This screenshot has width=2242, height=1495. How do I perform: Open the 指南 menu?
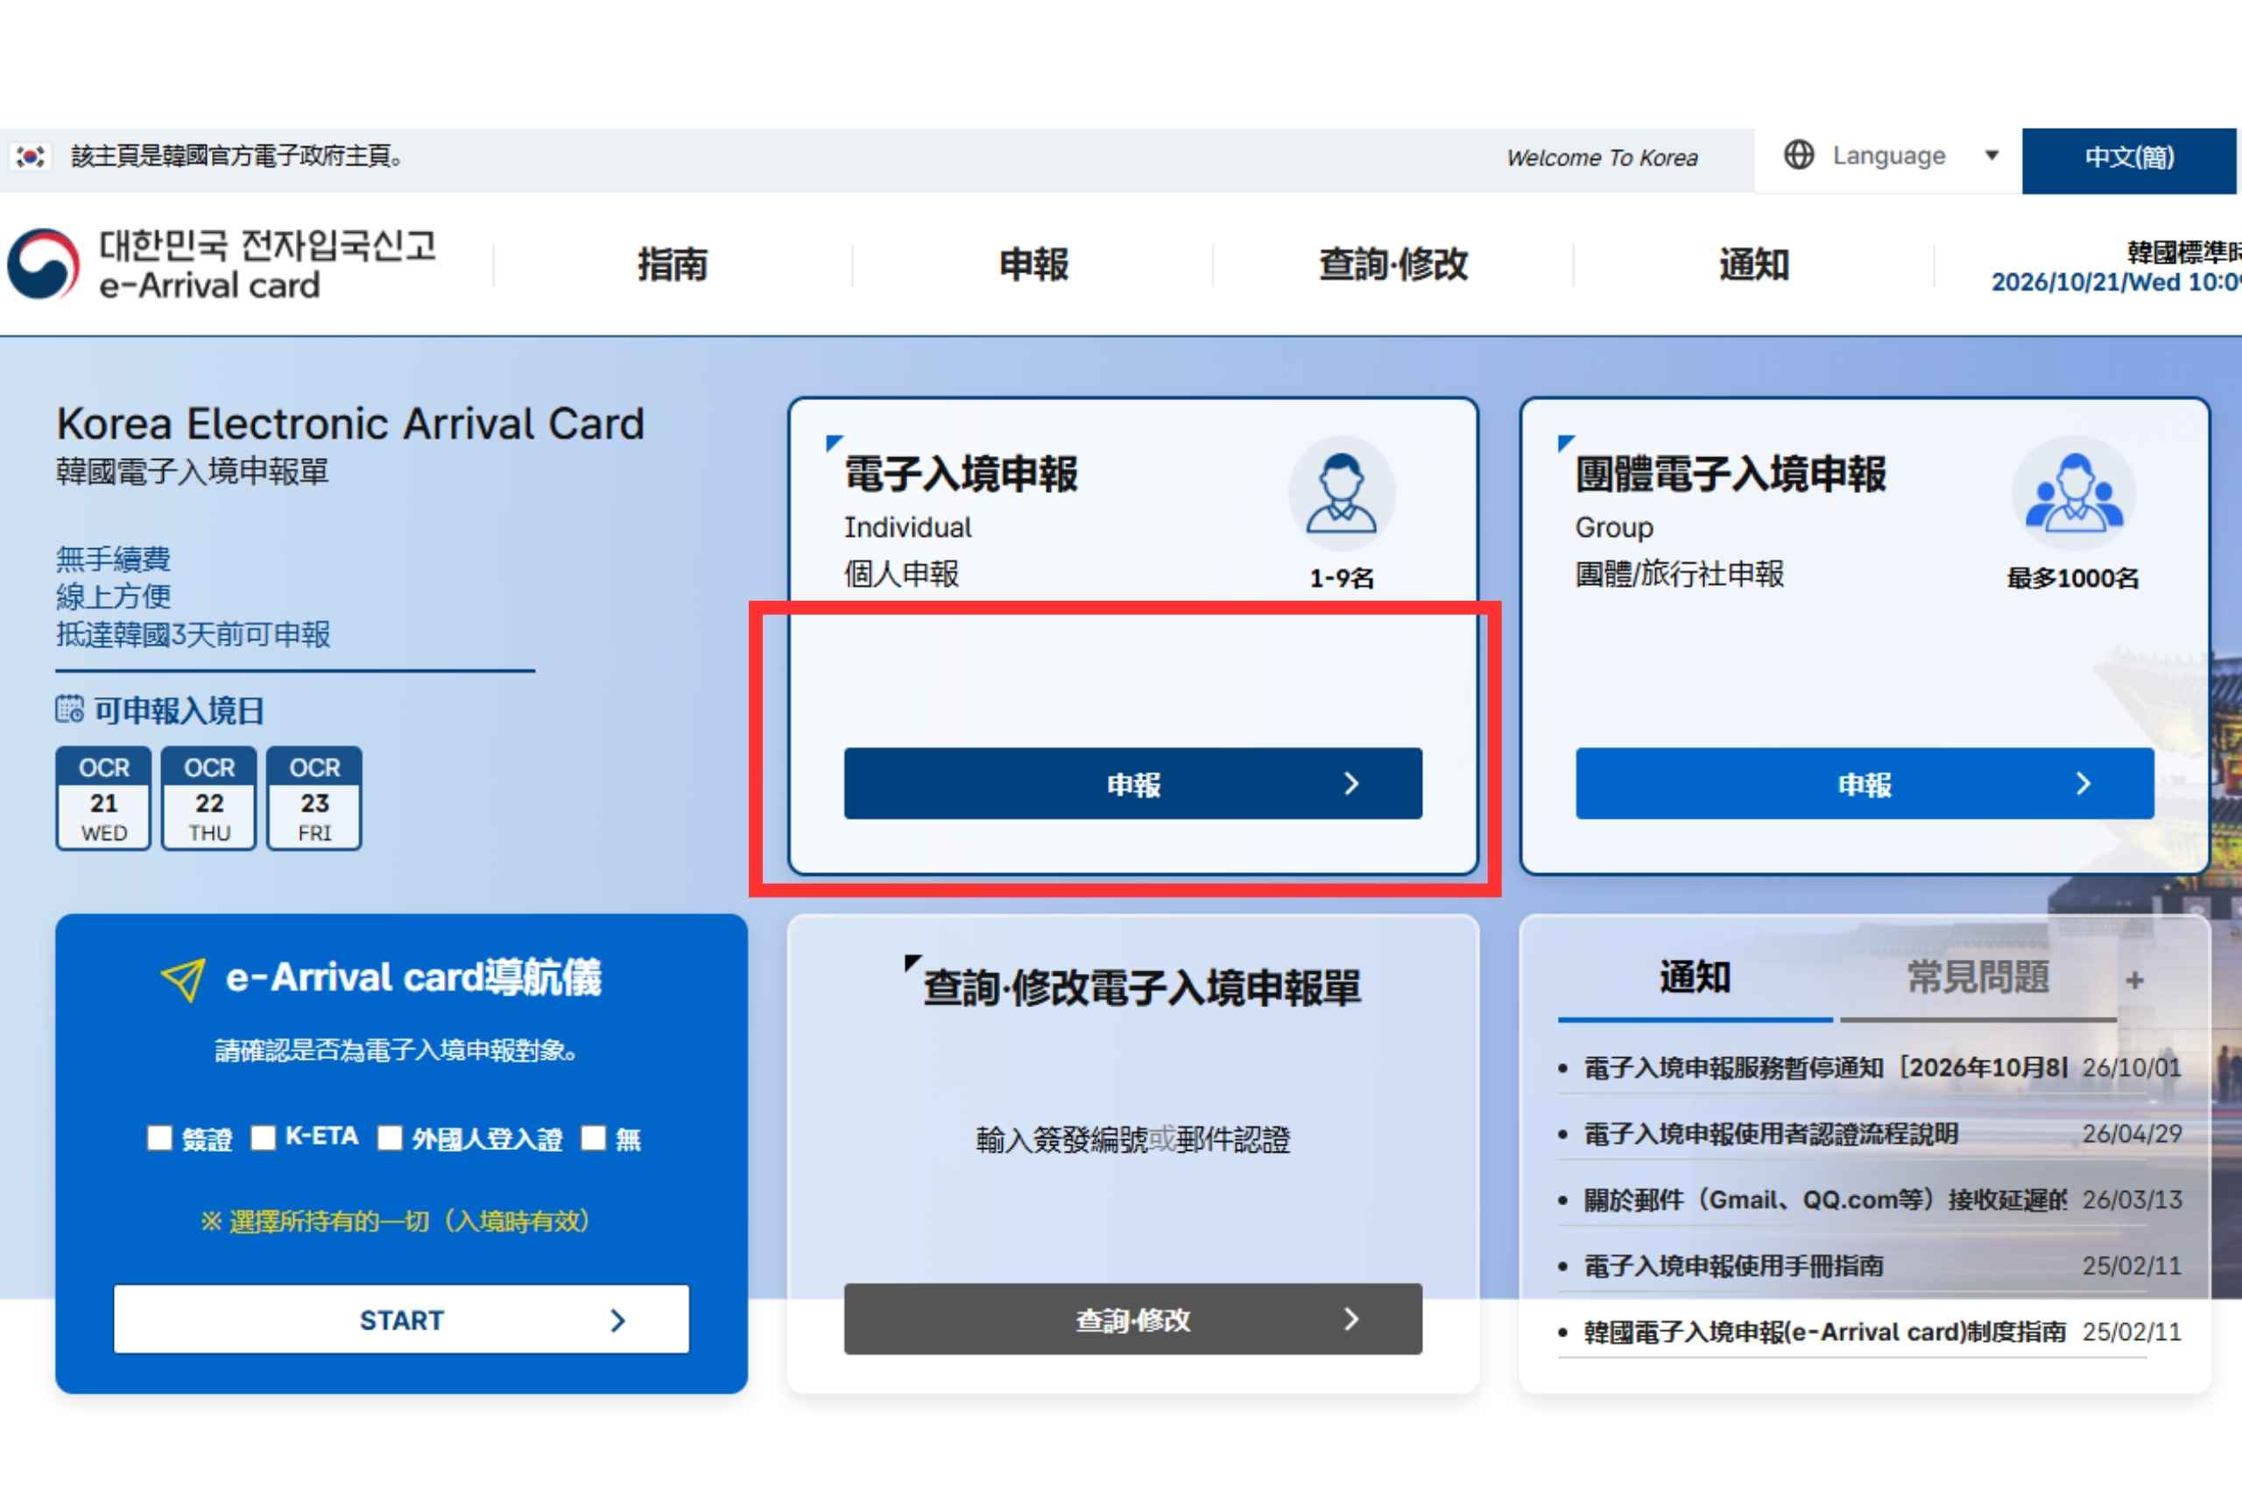(673, 264)
